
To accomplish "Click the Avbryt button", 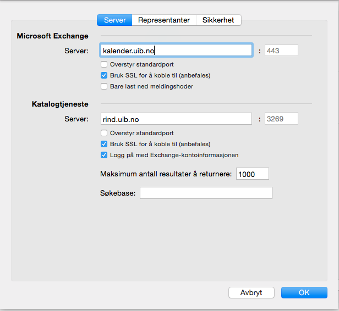I will tap(251, 292).
